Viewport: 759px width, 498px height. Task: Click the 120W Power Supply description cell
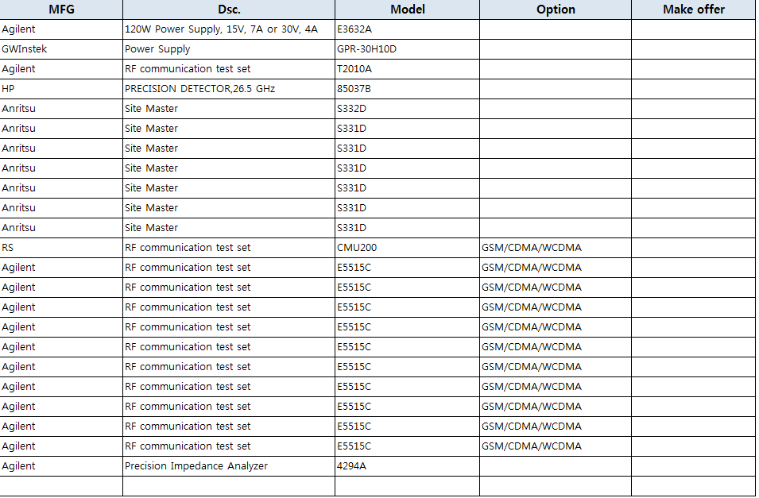point(221,29)
